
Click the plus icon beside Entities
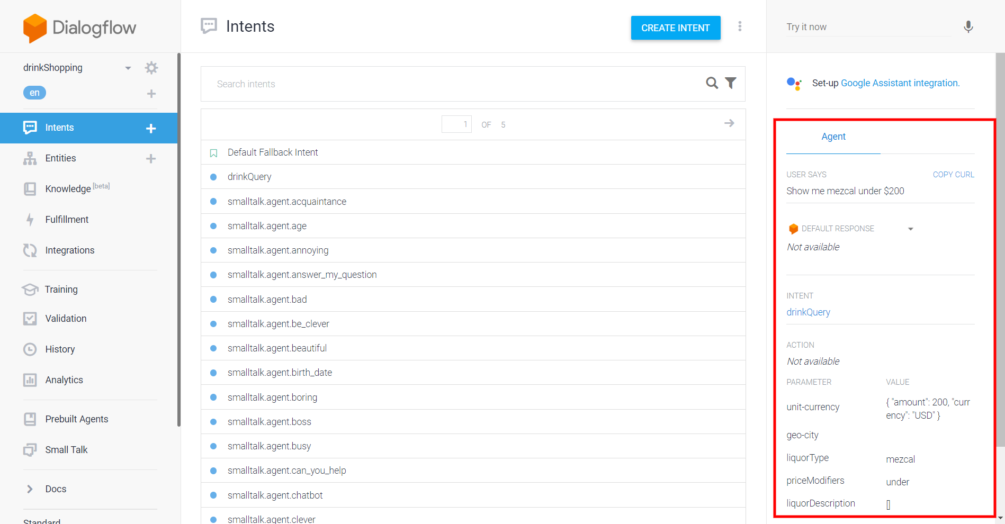151,159
